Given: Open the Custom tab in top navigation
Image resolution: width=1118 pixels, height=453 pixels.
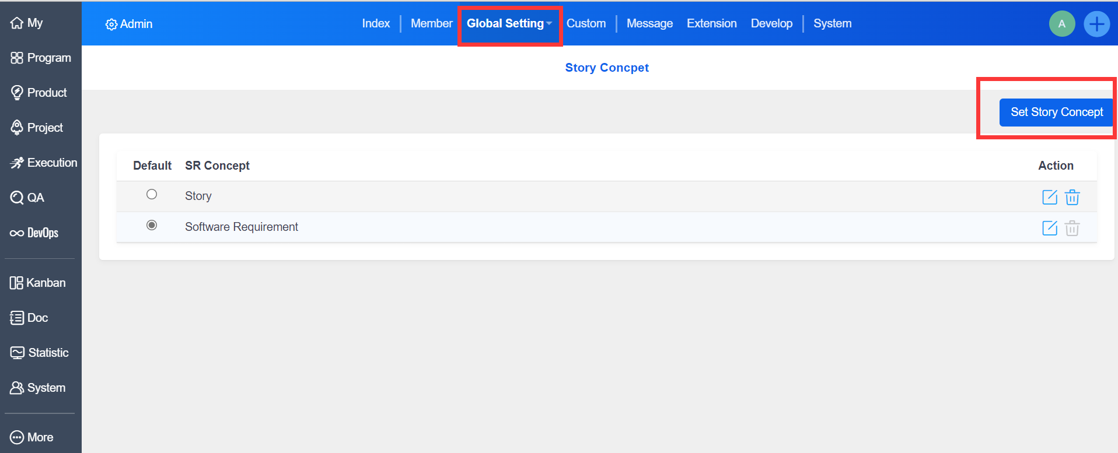Looking at the screenshot, I should (x=586, y=23).
